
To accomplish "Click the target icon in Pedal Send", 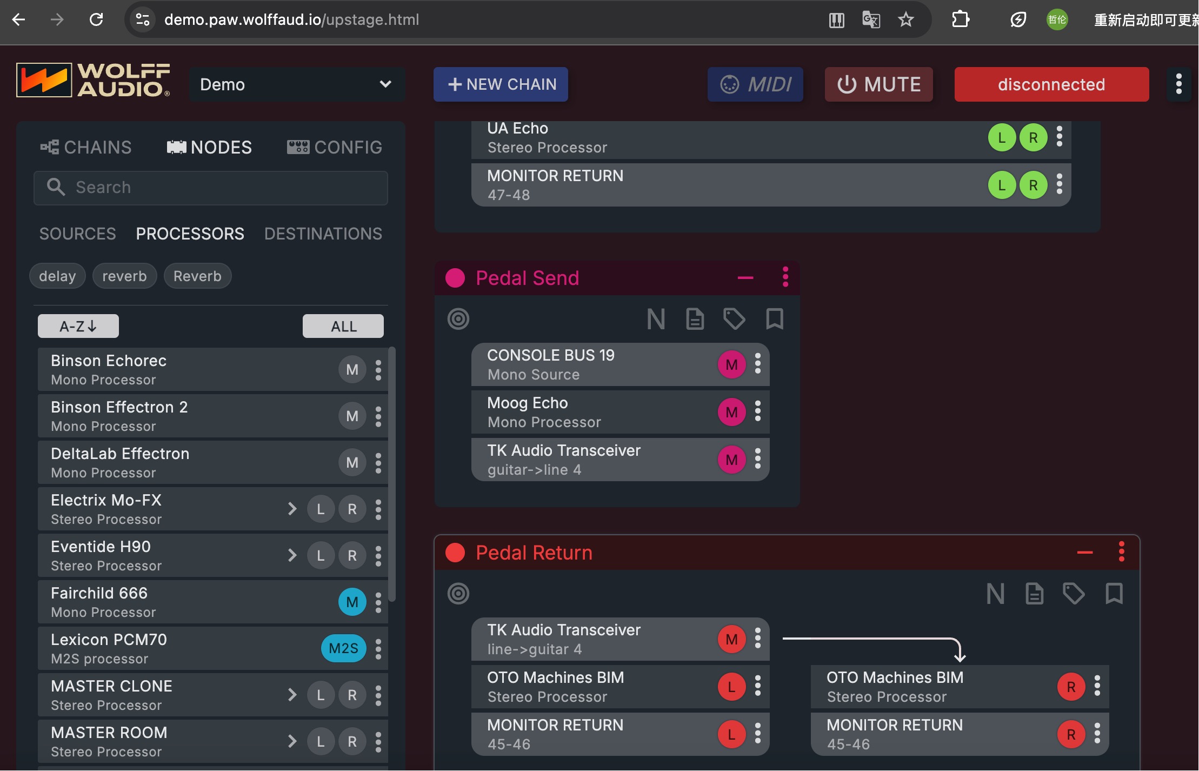I will click(x=458, y=319).
